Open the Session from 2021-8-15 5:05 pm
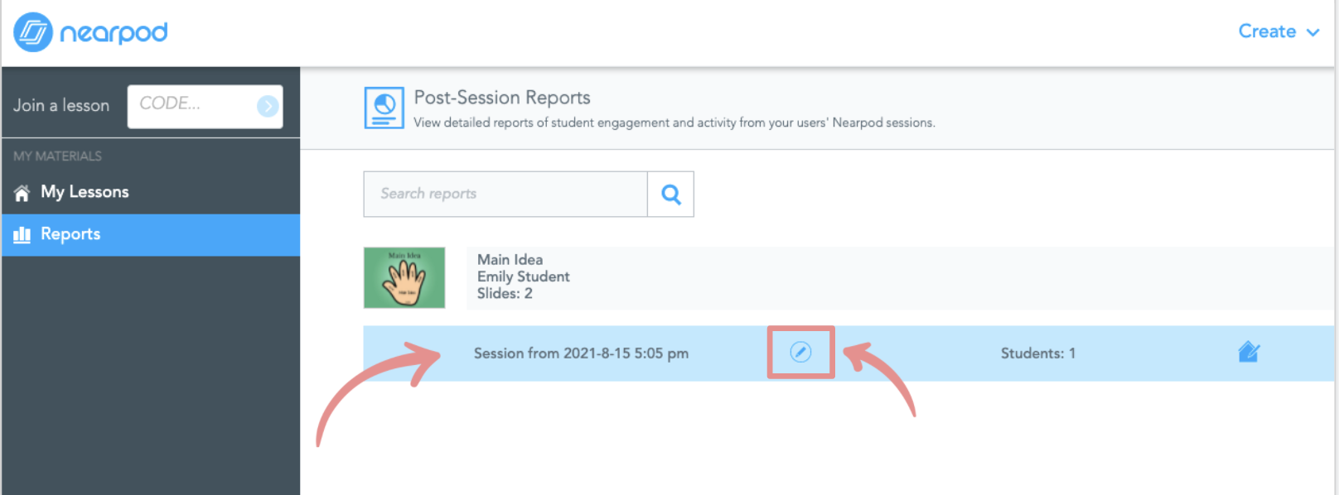The height and width of the screenshot is (495, 1339). coord(581,353)
